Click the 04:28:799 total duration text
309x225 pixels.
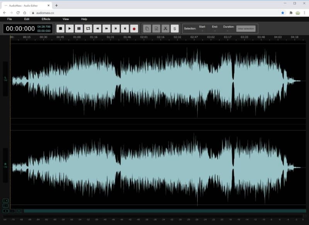click(44, 27)
